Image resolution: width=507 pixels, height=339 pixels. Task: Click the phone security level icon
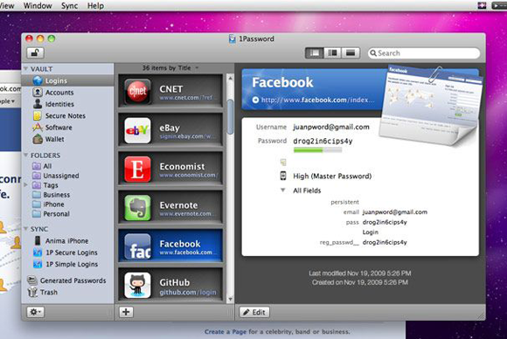tap(283, 176)
